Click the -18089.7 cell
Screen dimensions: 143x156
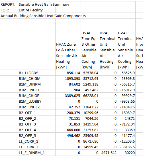coord(126,113)
